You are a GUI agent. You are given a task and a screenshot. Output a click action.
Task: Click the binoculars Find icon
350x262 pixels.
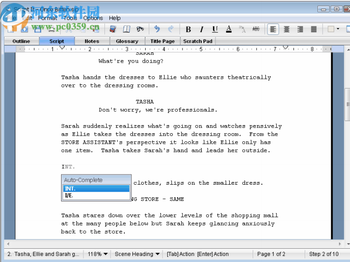[140, 29]
